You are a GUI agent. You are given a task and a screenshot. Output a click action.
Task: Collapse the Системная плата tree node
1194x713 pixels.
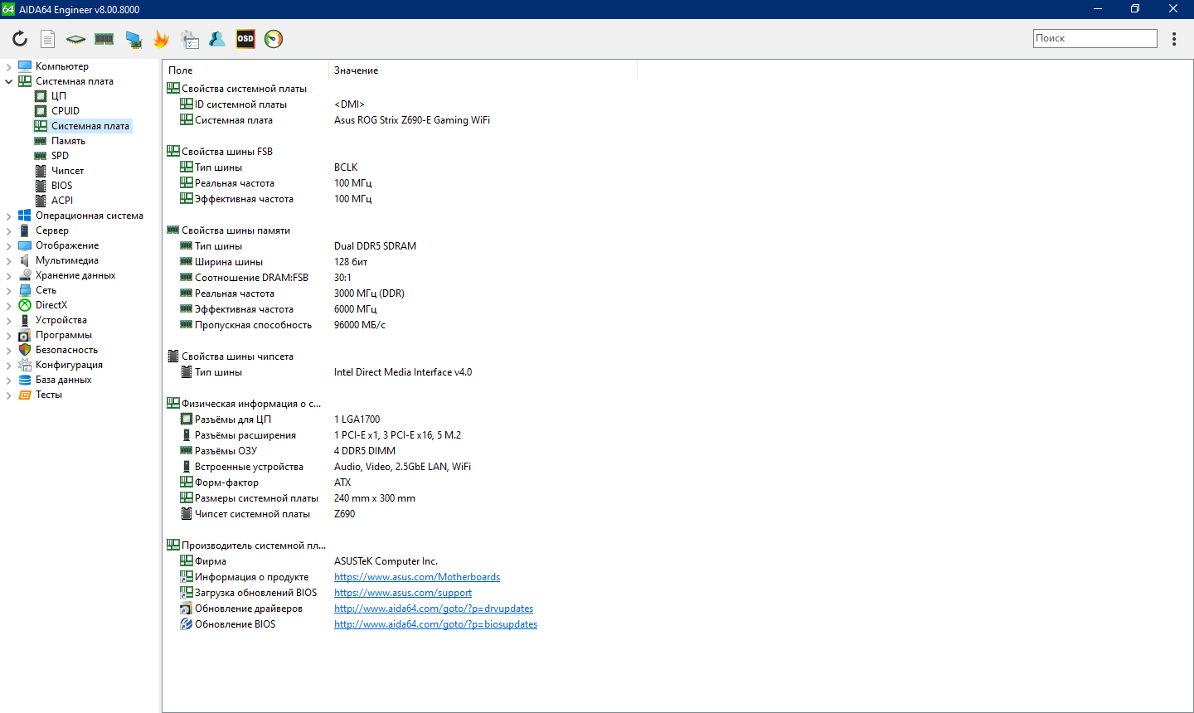click(9, 81)
